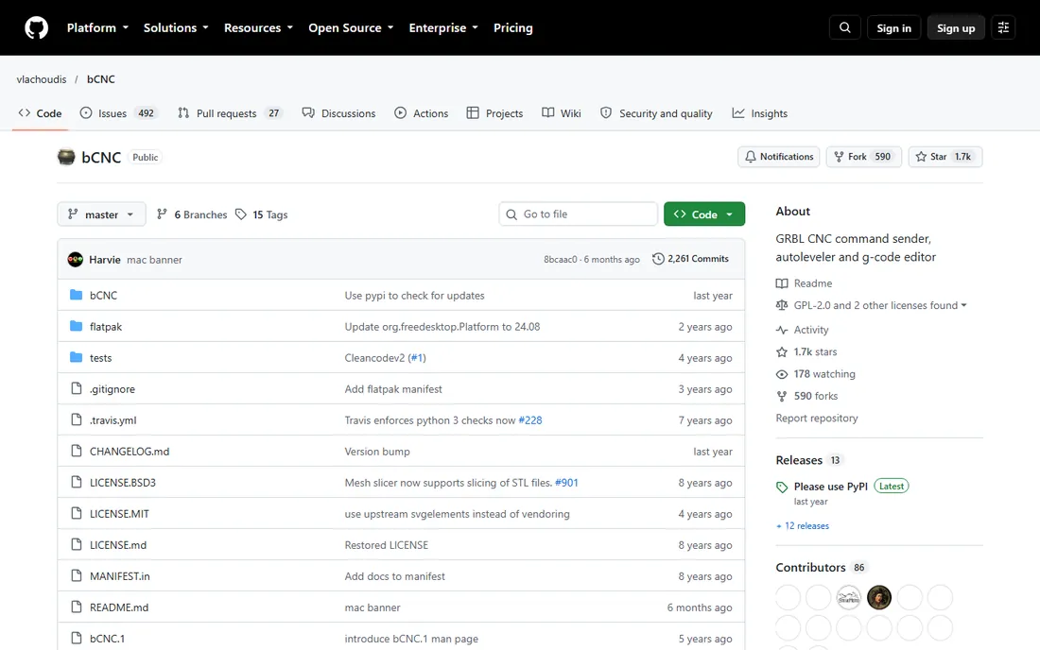Viewport: 1040px width, 650px height.
Task: Click Harvie's commit author avatar
Action: point(76,259)
